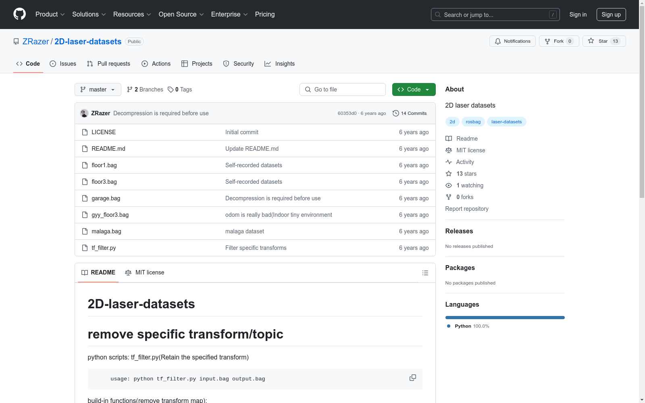The height and width of the screenshot is (403, 645).
Task: Click the Notifications button
Action: pyautogui.click(x=512, y=41)
